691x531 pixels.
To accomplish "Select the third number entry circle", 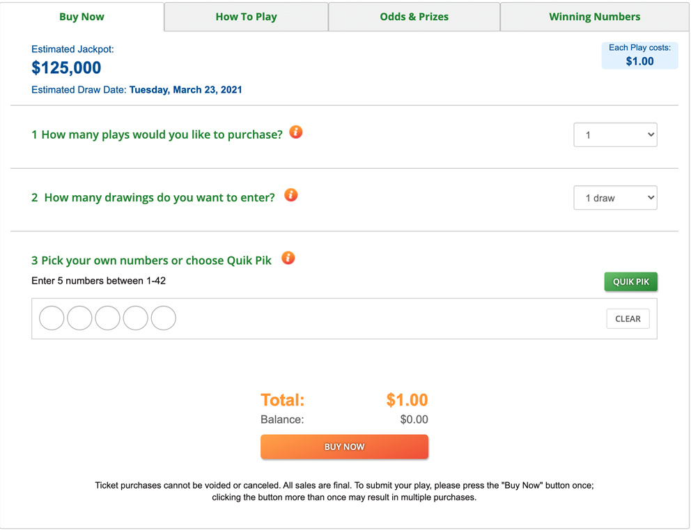I will [107, 318].
